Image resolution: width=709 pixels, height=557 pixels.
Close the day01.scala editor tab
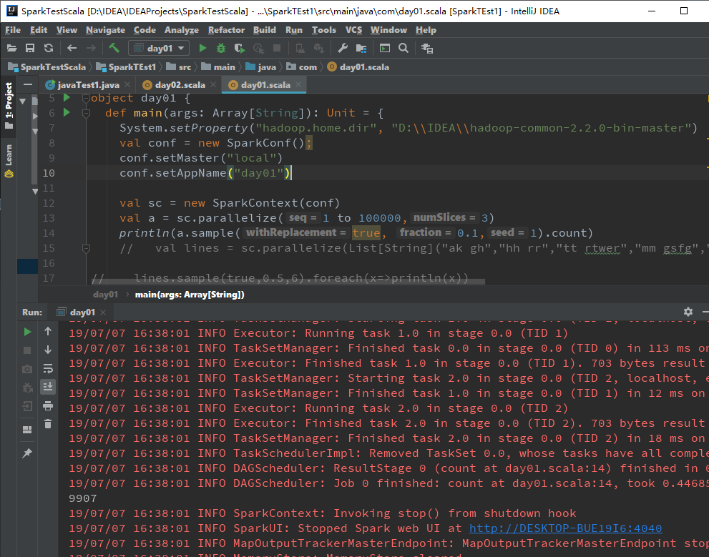(x=298, y=84)
